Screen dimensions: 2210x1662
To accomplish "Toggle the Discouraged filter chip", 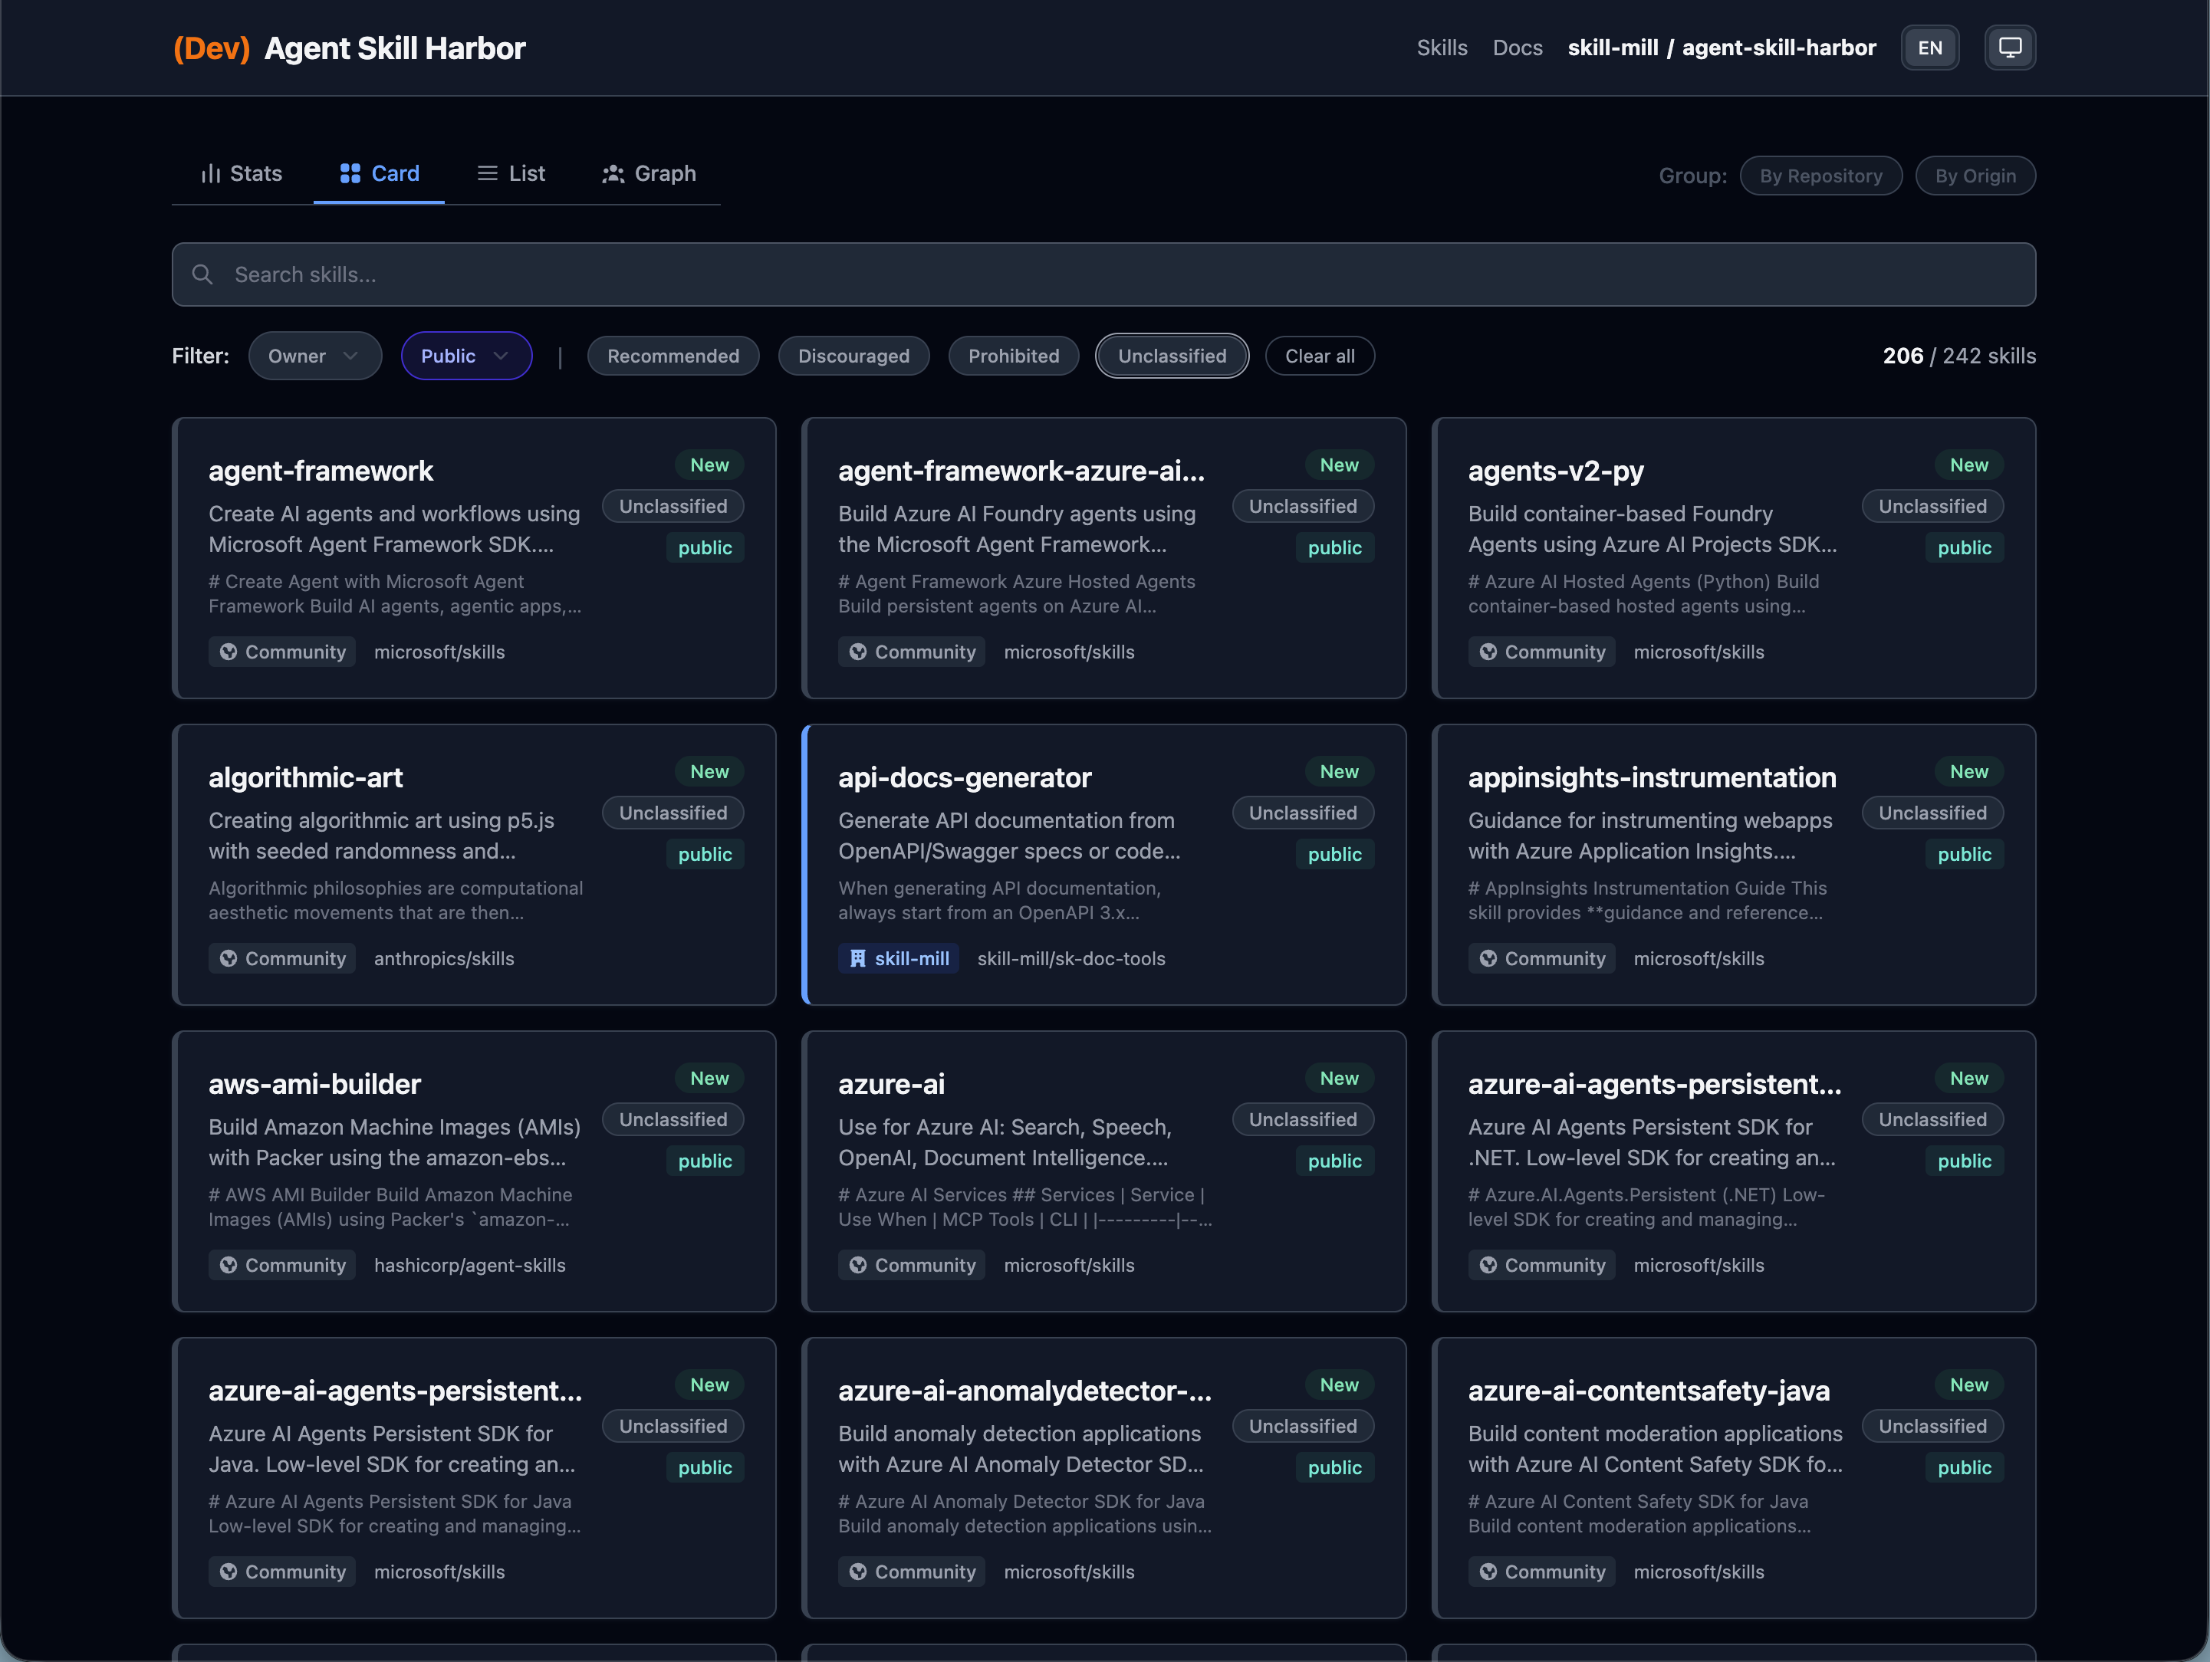I will coord(853,356).
